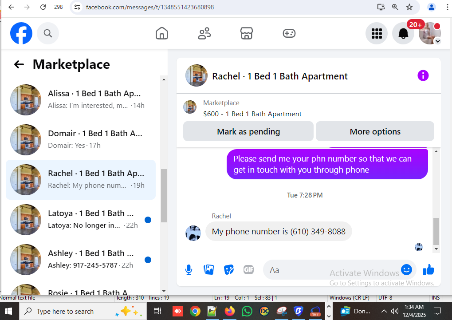Click the address bar URL
The height and width of the screenshot is (320, 452).
tap(150, 7)
